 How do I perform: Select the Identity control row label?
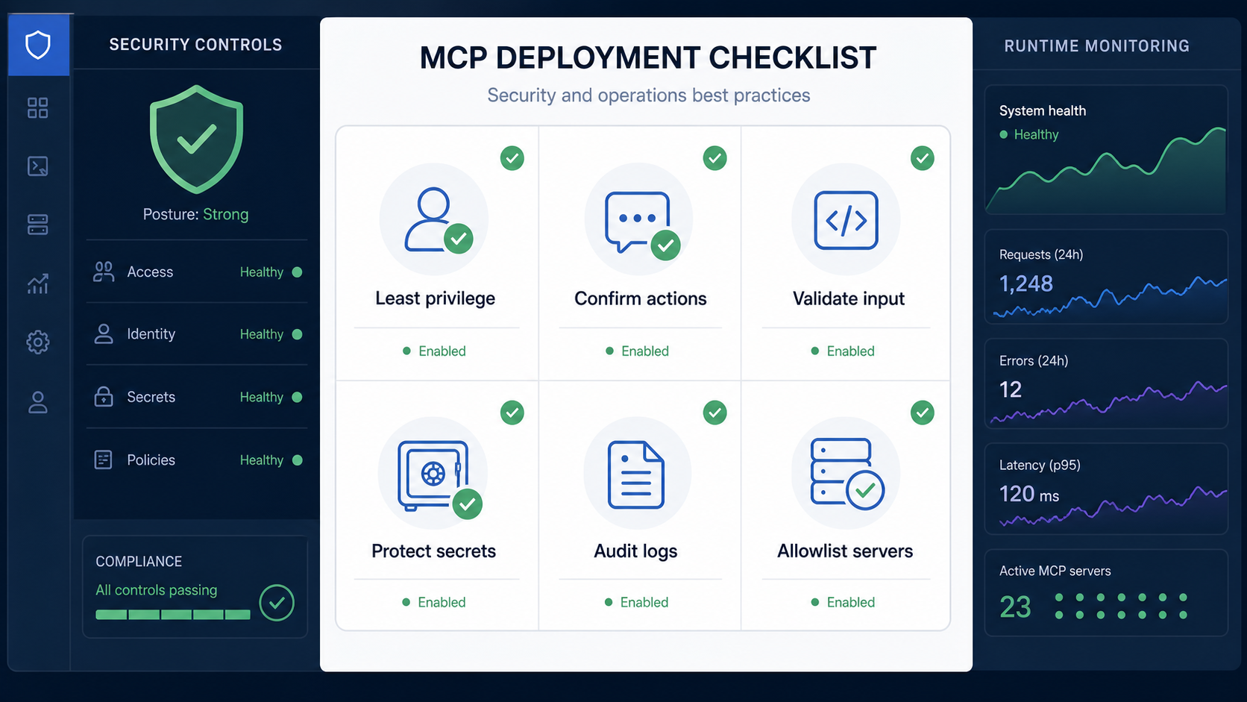click(151, 334)
